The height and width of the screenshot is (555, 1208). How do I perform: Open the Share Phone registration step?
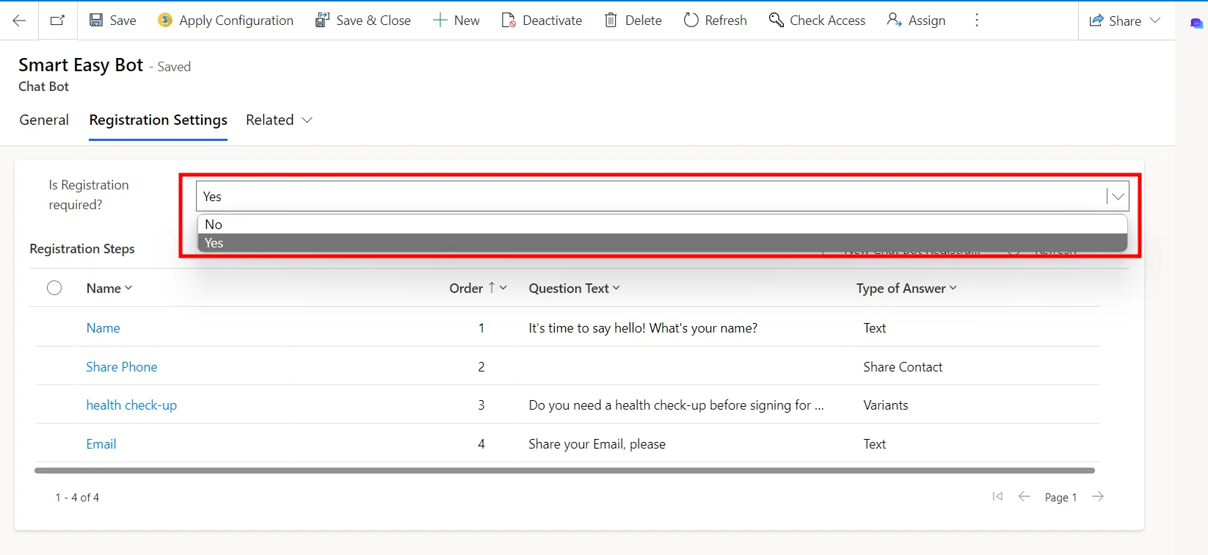pyautogui.click(x=122, y=367)
